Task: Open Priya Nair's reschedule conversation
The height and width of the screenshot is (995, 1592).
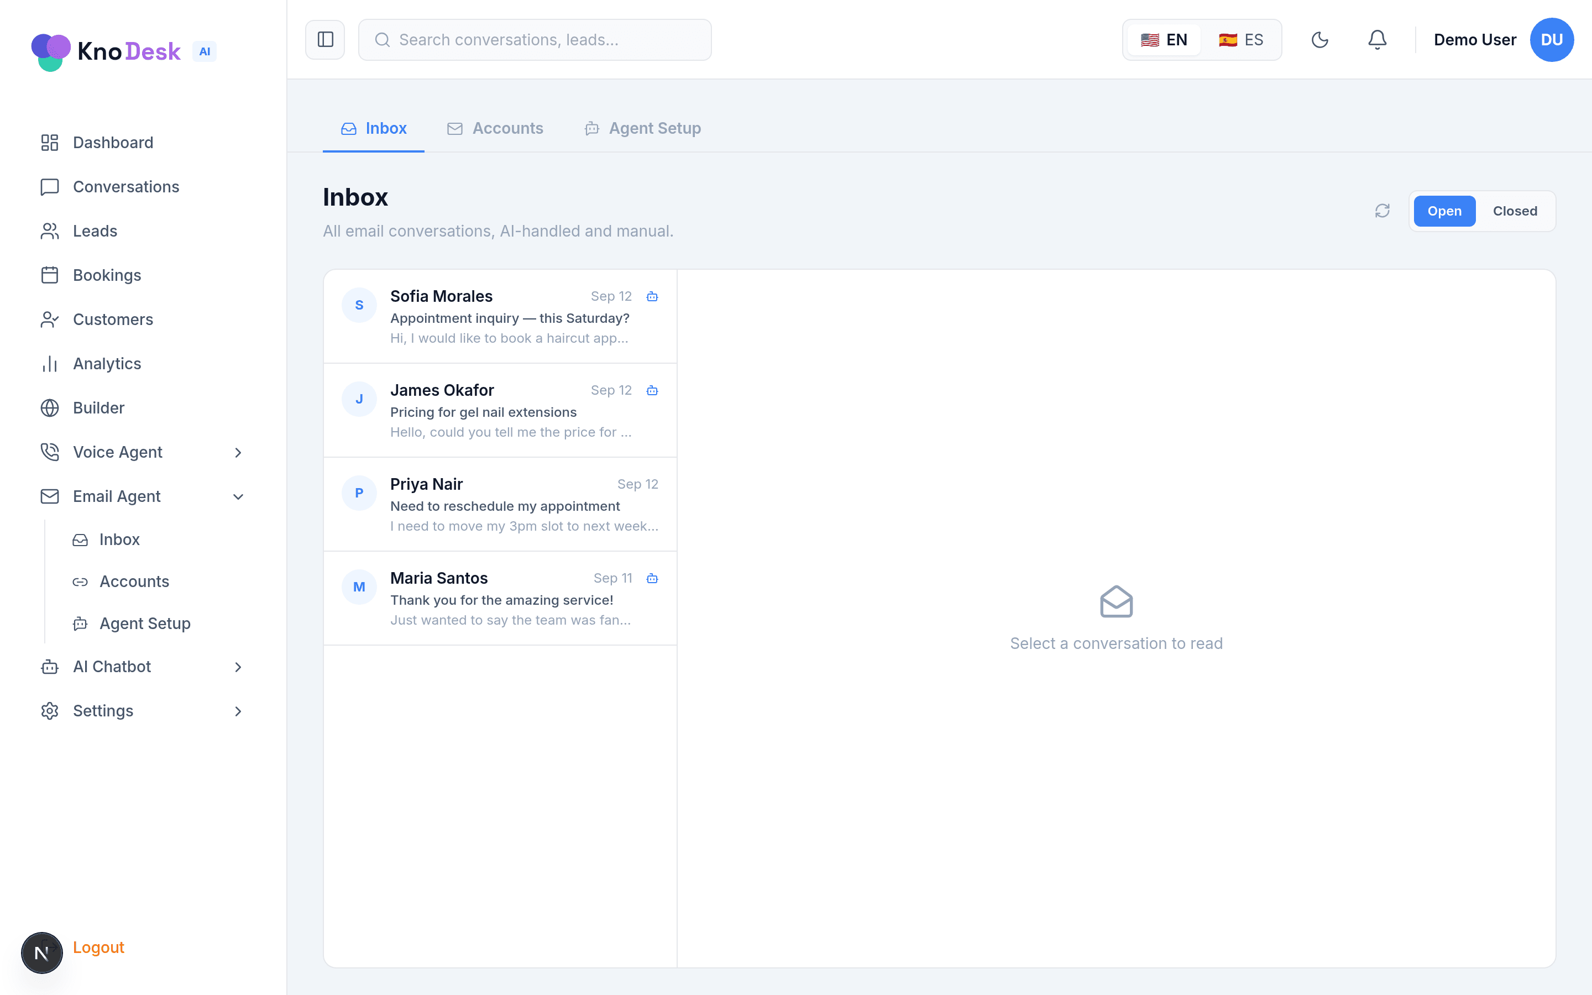Action: point(500,504)
